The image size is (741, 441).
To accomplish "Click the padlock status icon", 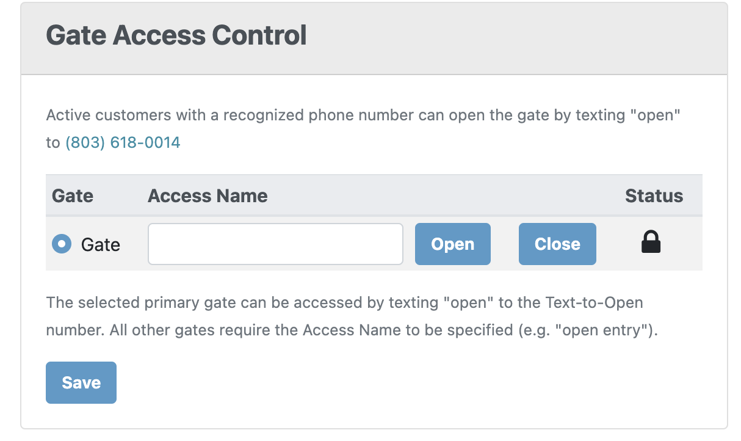I will 651,242.
